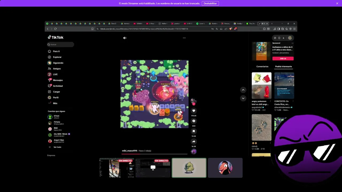Viewport: 342px width, 192px height.
Task: Expand the Empresa footer section
Action: click(51, 155)
